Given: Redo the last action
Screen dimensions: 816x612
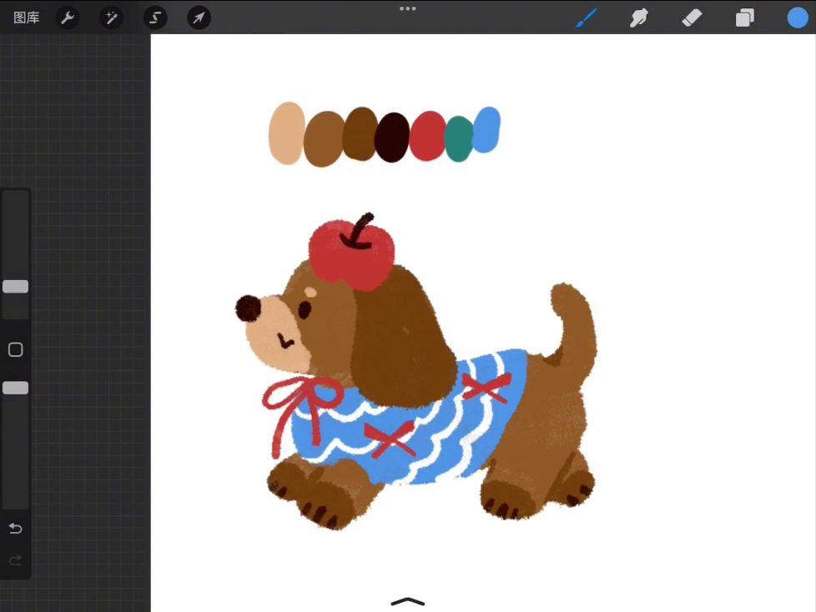Looking at the screenshot, I should pos(16,560).
